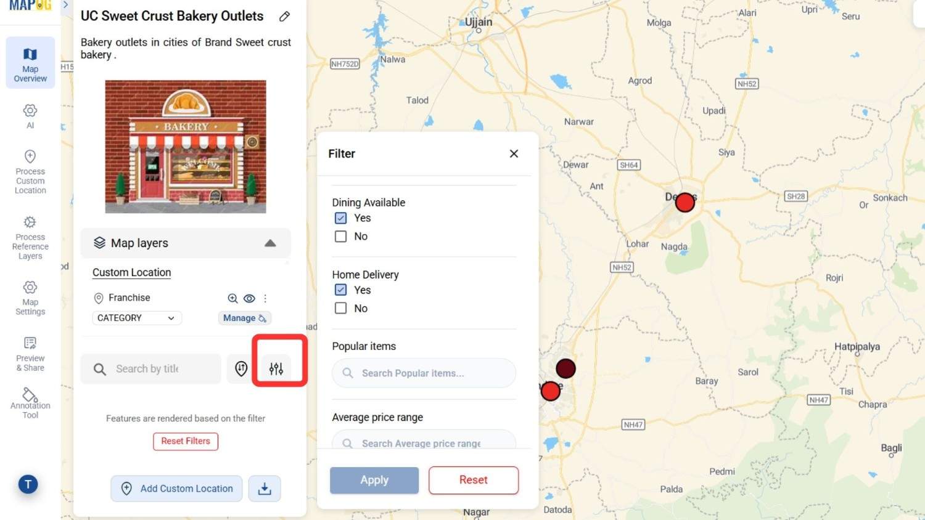Open the Annotation Tool
The width and height of the screenshot is (925, 520).
pos(30,404)
